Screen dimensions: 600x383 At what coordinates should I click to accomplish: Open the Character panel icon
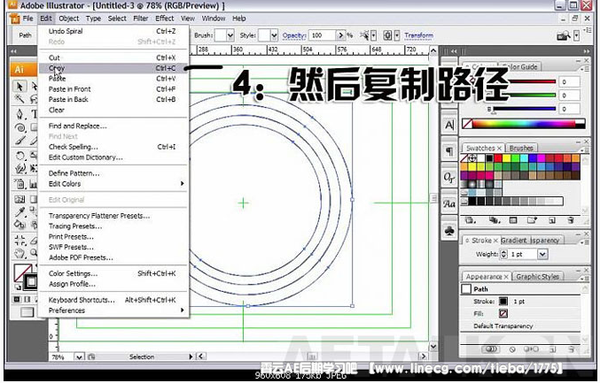pos(449,125)
